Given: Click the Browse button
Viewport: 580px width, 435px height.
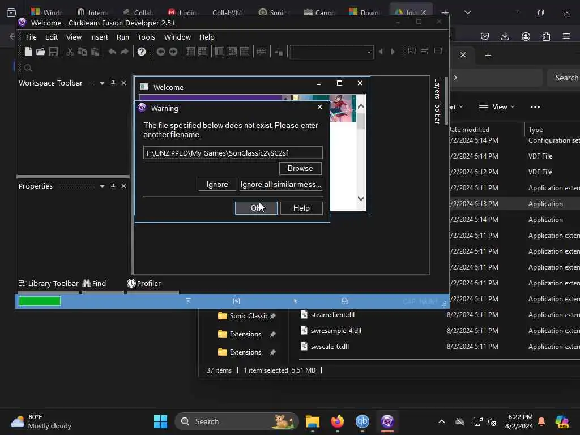Looking at the screenshot, I should click(x=300, y=168).
